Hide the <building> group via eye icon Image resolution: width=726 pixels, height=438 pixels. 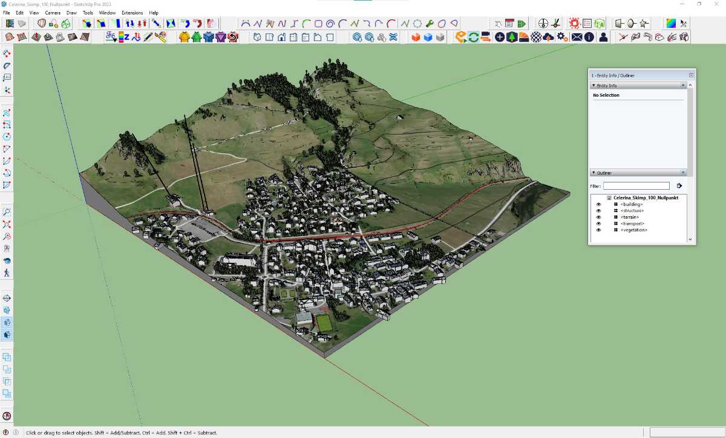click(x=598, y=204)
